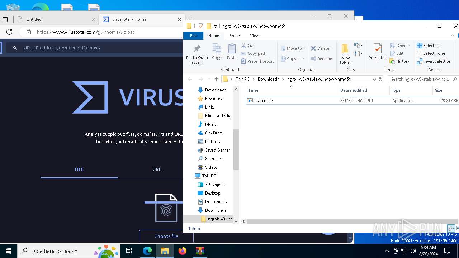459x258 pixels.
Task: Click the Edit ribbon button
Action: 397,53
